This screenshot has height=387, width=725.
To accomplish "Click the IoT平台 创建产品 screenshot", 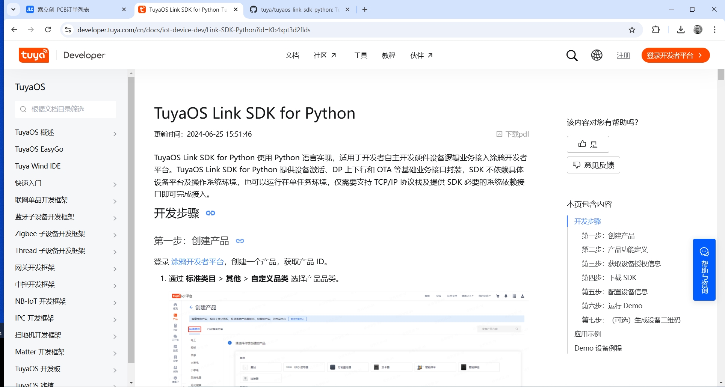I will click(349, 339).
